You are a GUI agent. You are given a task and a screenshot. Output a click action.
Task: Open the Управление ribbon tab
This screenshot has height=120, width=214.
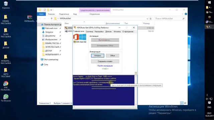(x=95, y=14)
